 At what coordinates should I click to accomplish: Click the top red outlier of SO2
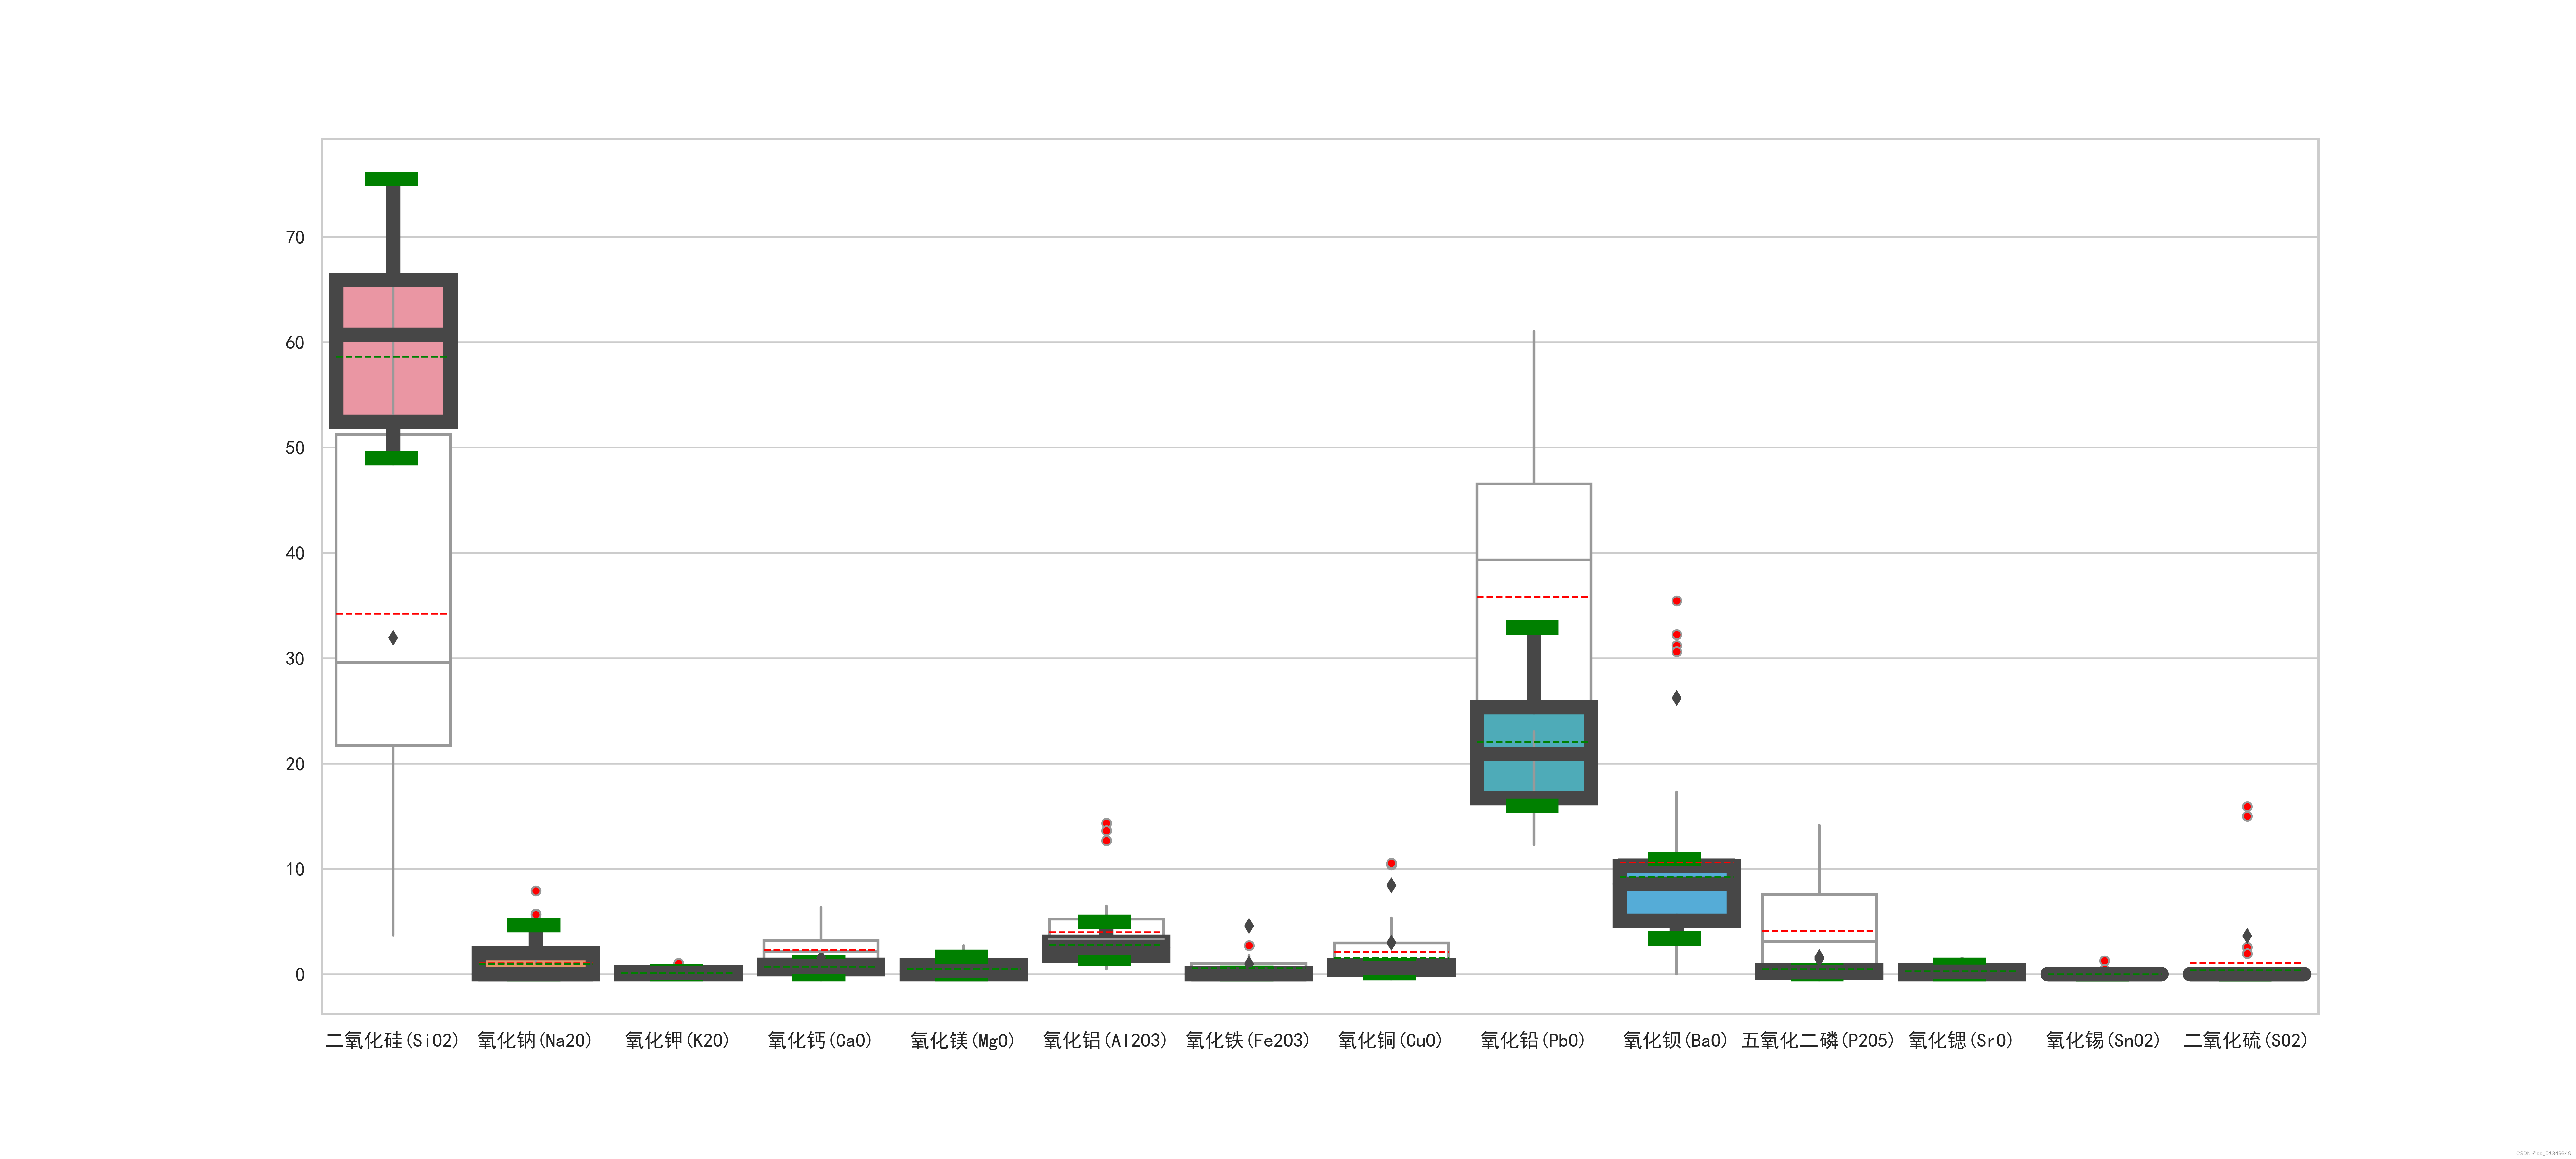(2247, 807)
